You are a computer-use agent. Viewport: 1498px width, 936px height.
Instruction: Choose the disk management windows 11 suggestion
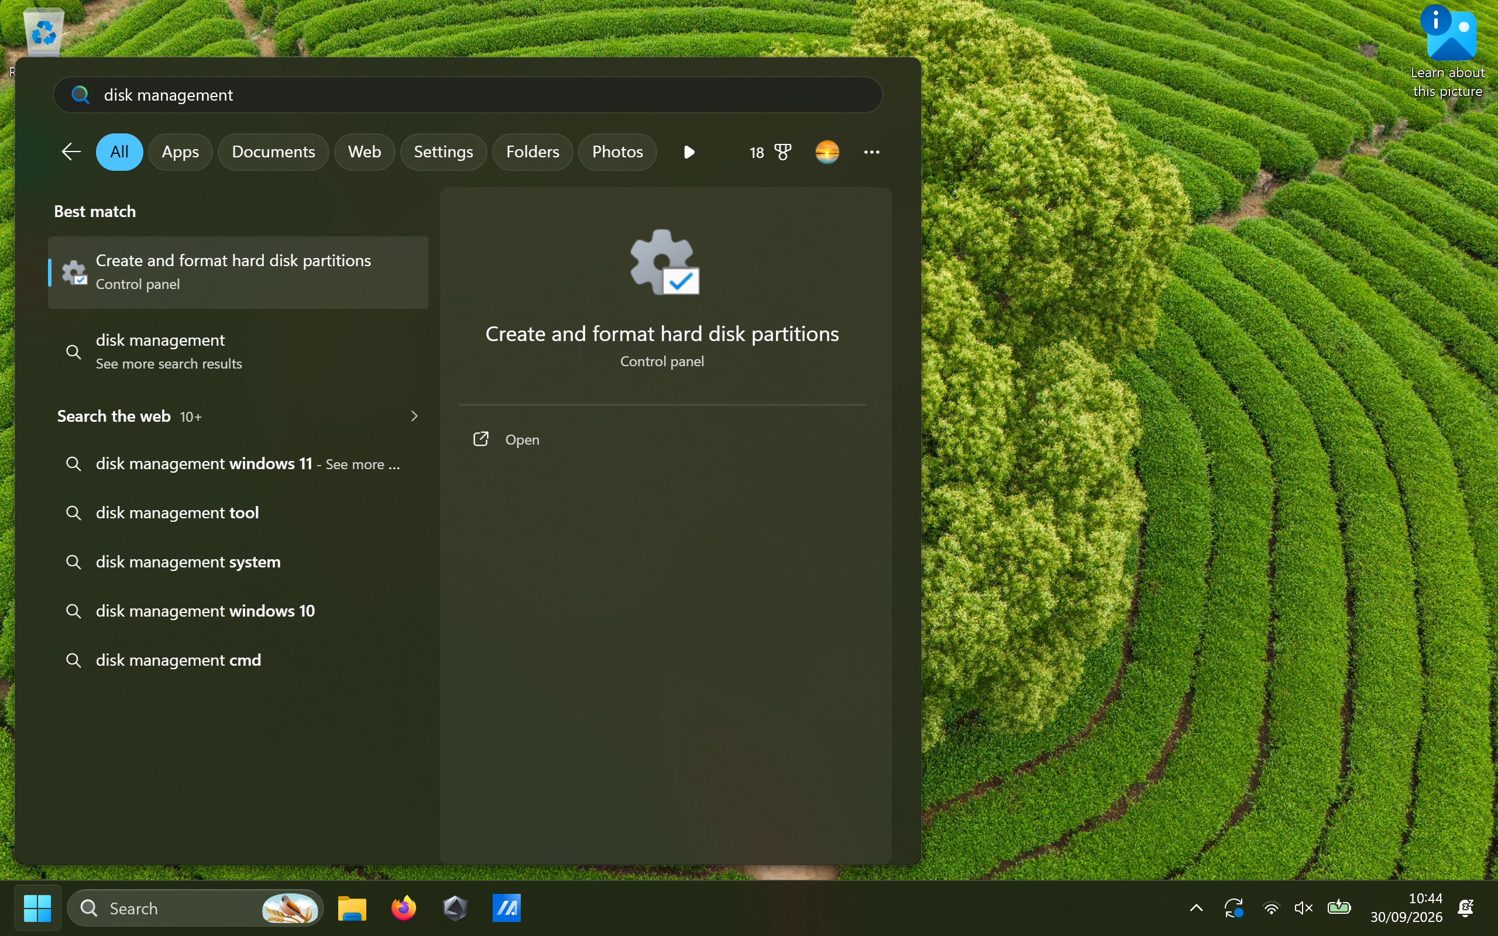coord(238,464)
